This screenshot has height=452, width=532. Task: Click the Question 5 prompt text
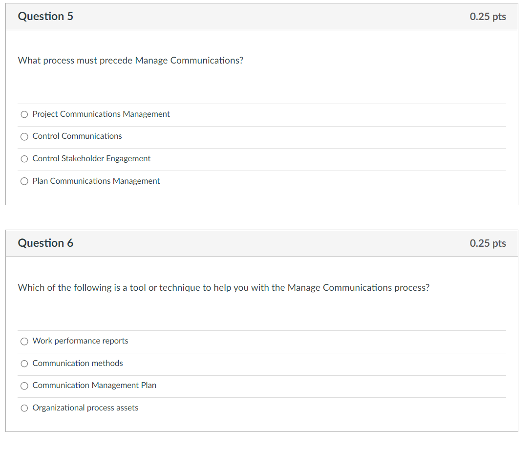(x=130, y=60)
